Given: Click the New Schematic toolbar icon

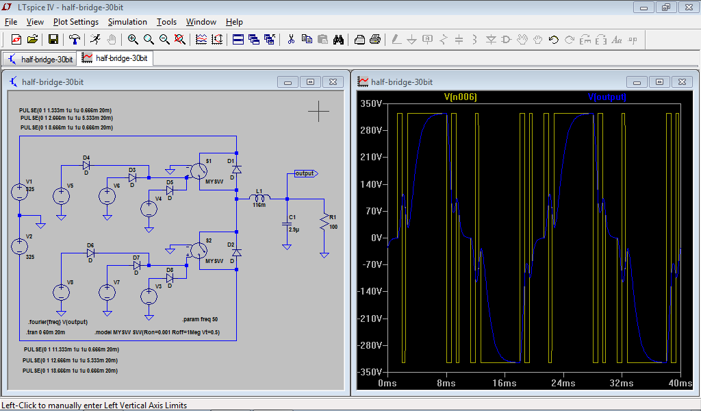Looking at the screenshot, I should tap(16, 40).
